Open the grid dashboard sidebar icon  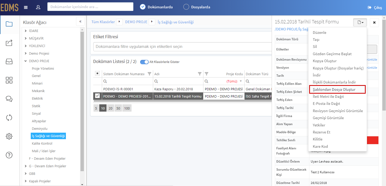(x=9, y=80)
